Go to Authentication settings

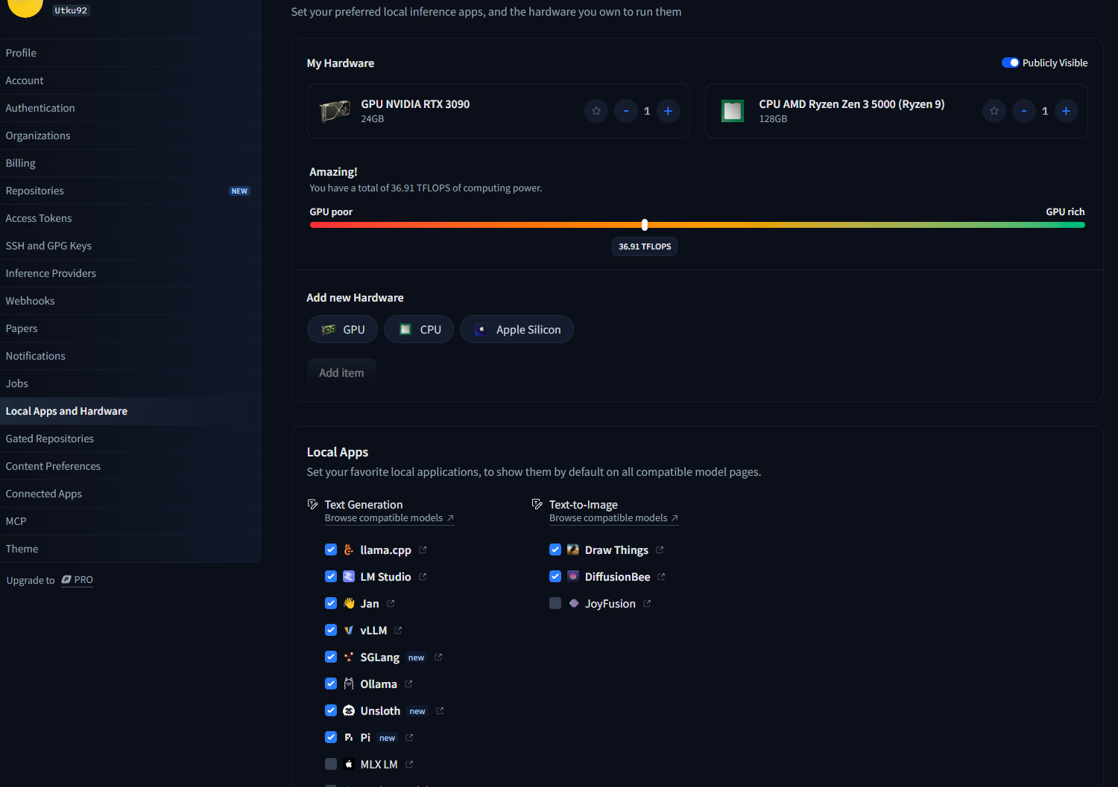click(x=130, y=108)
